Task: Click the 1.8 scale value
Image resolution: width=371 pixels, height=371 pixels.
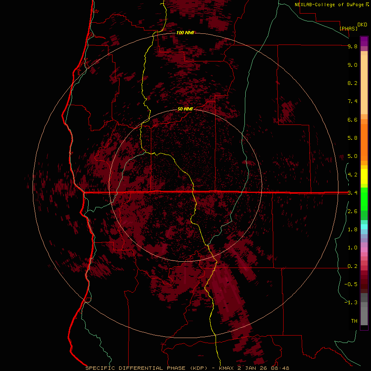Action: tap(352, 230)
